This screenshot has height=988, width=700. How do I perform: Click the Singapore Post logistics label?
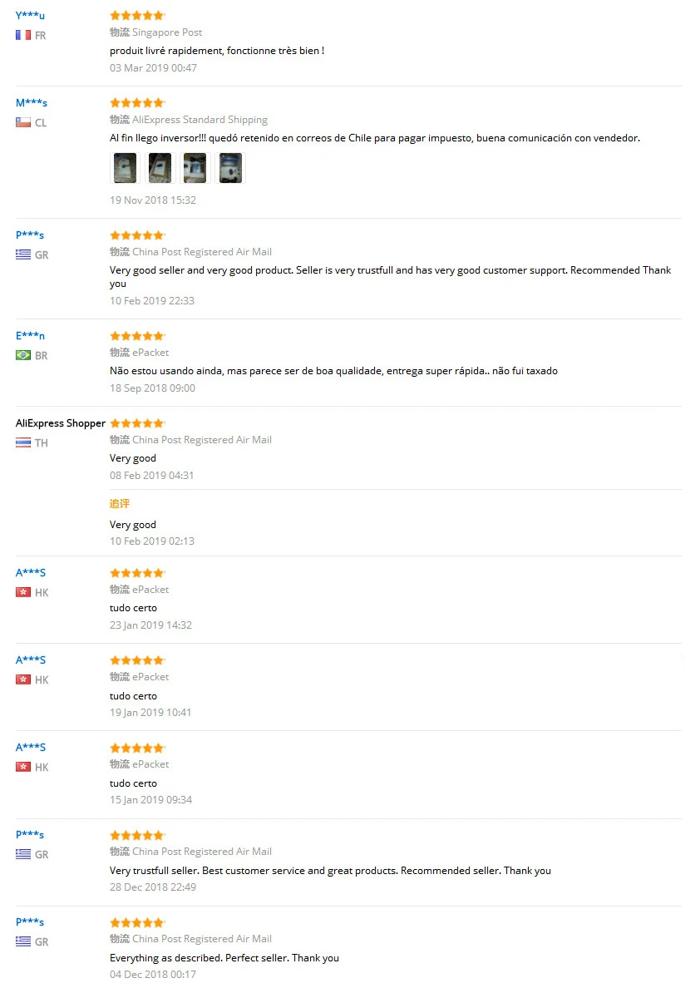click(167, 32)
